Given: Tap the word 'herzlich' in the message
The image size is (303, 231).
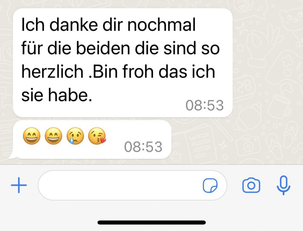Looking at the screenshot, I should (x=52, y=72).
